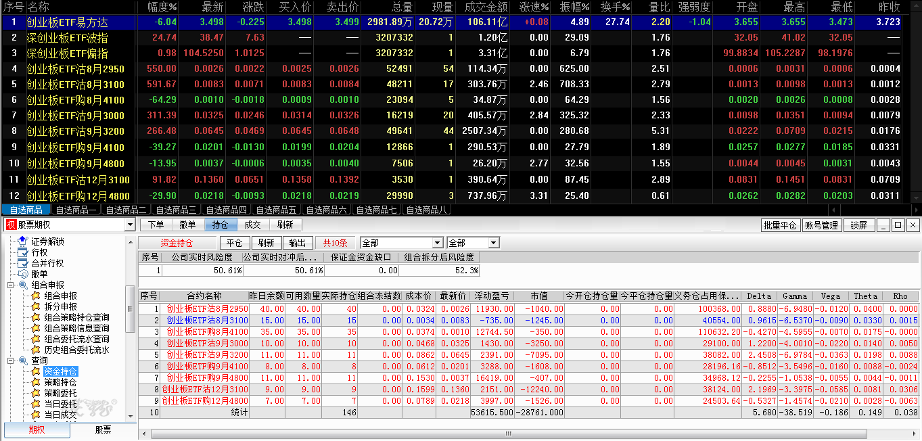Viewport: 922px width, 441px height.
Task: Click star icon beside 组合策略信息查询
Action: pos(36,328)
